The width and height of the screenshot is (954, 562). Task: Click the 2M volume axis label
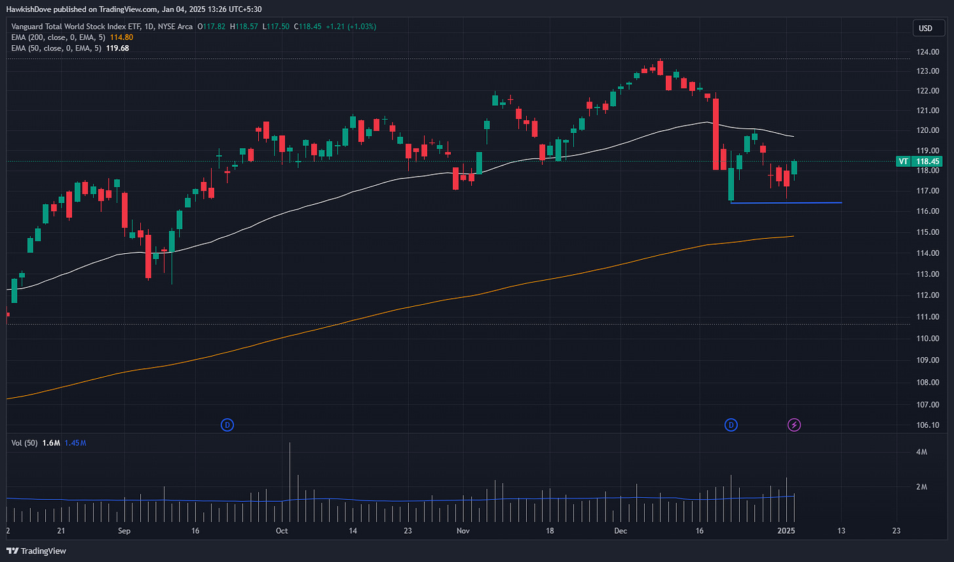921,487
